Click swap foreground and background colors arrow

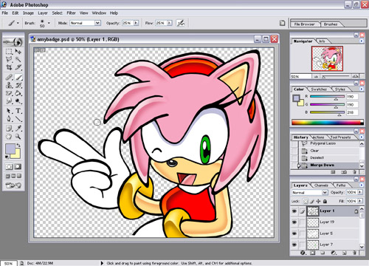click(18, 145)
